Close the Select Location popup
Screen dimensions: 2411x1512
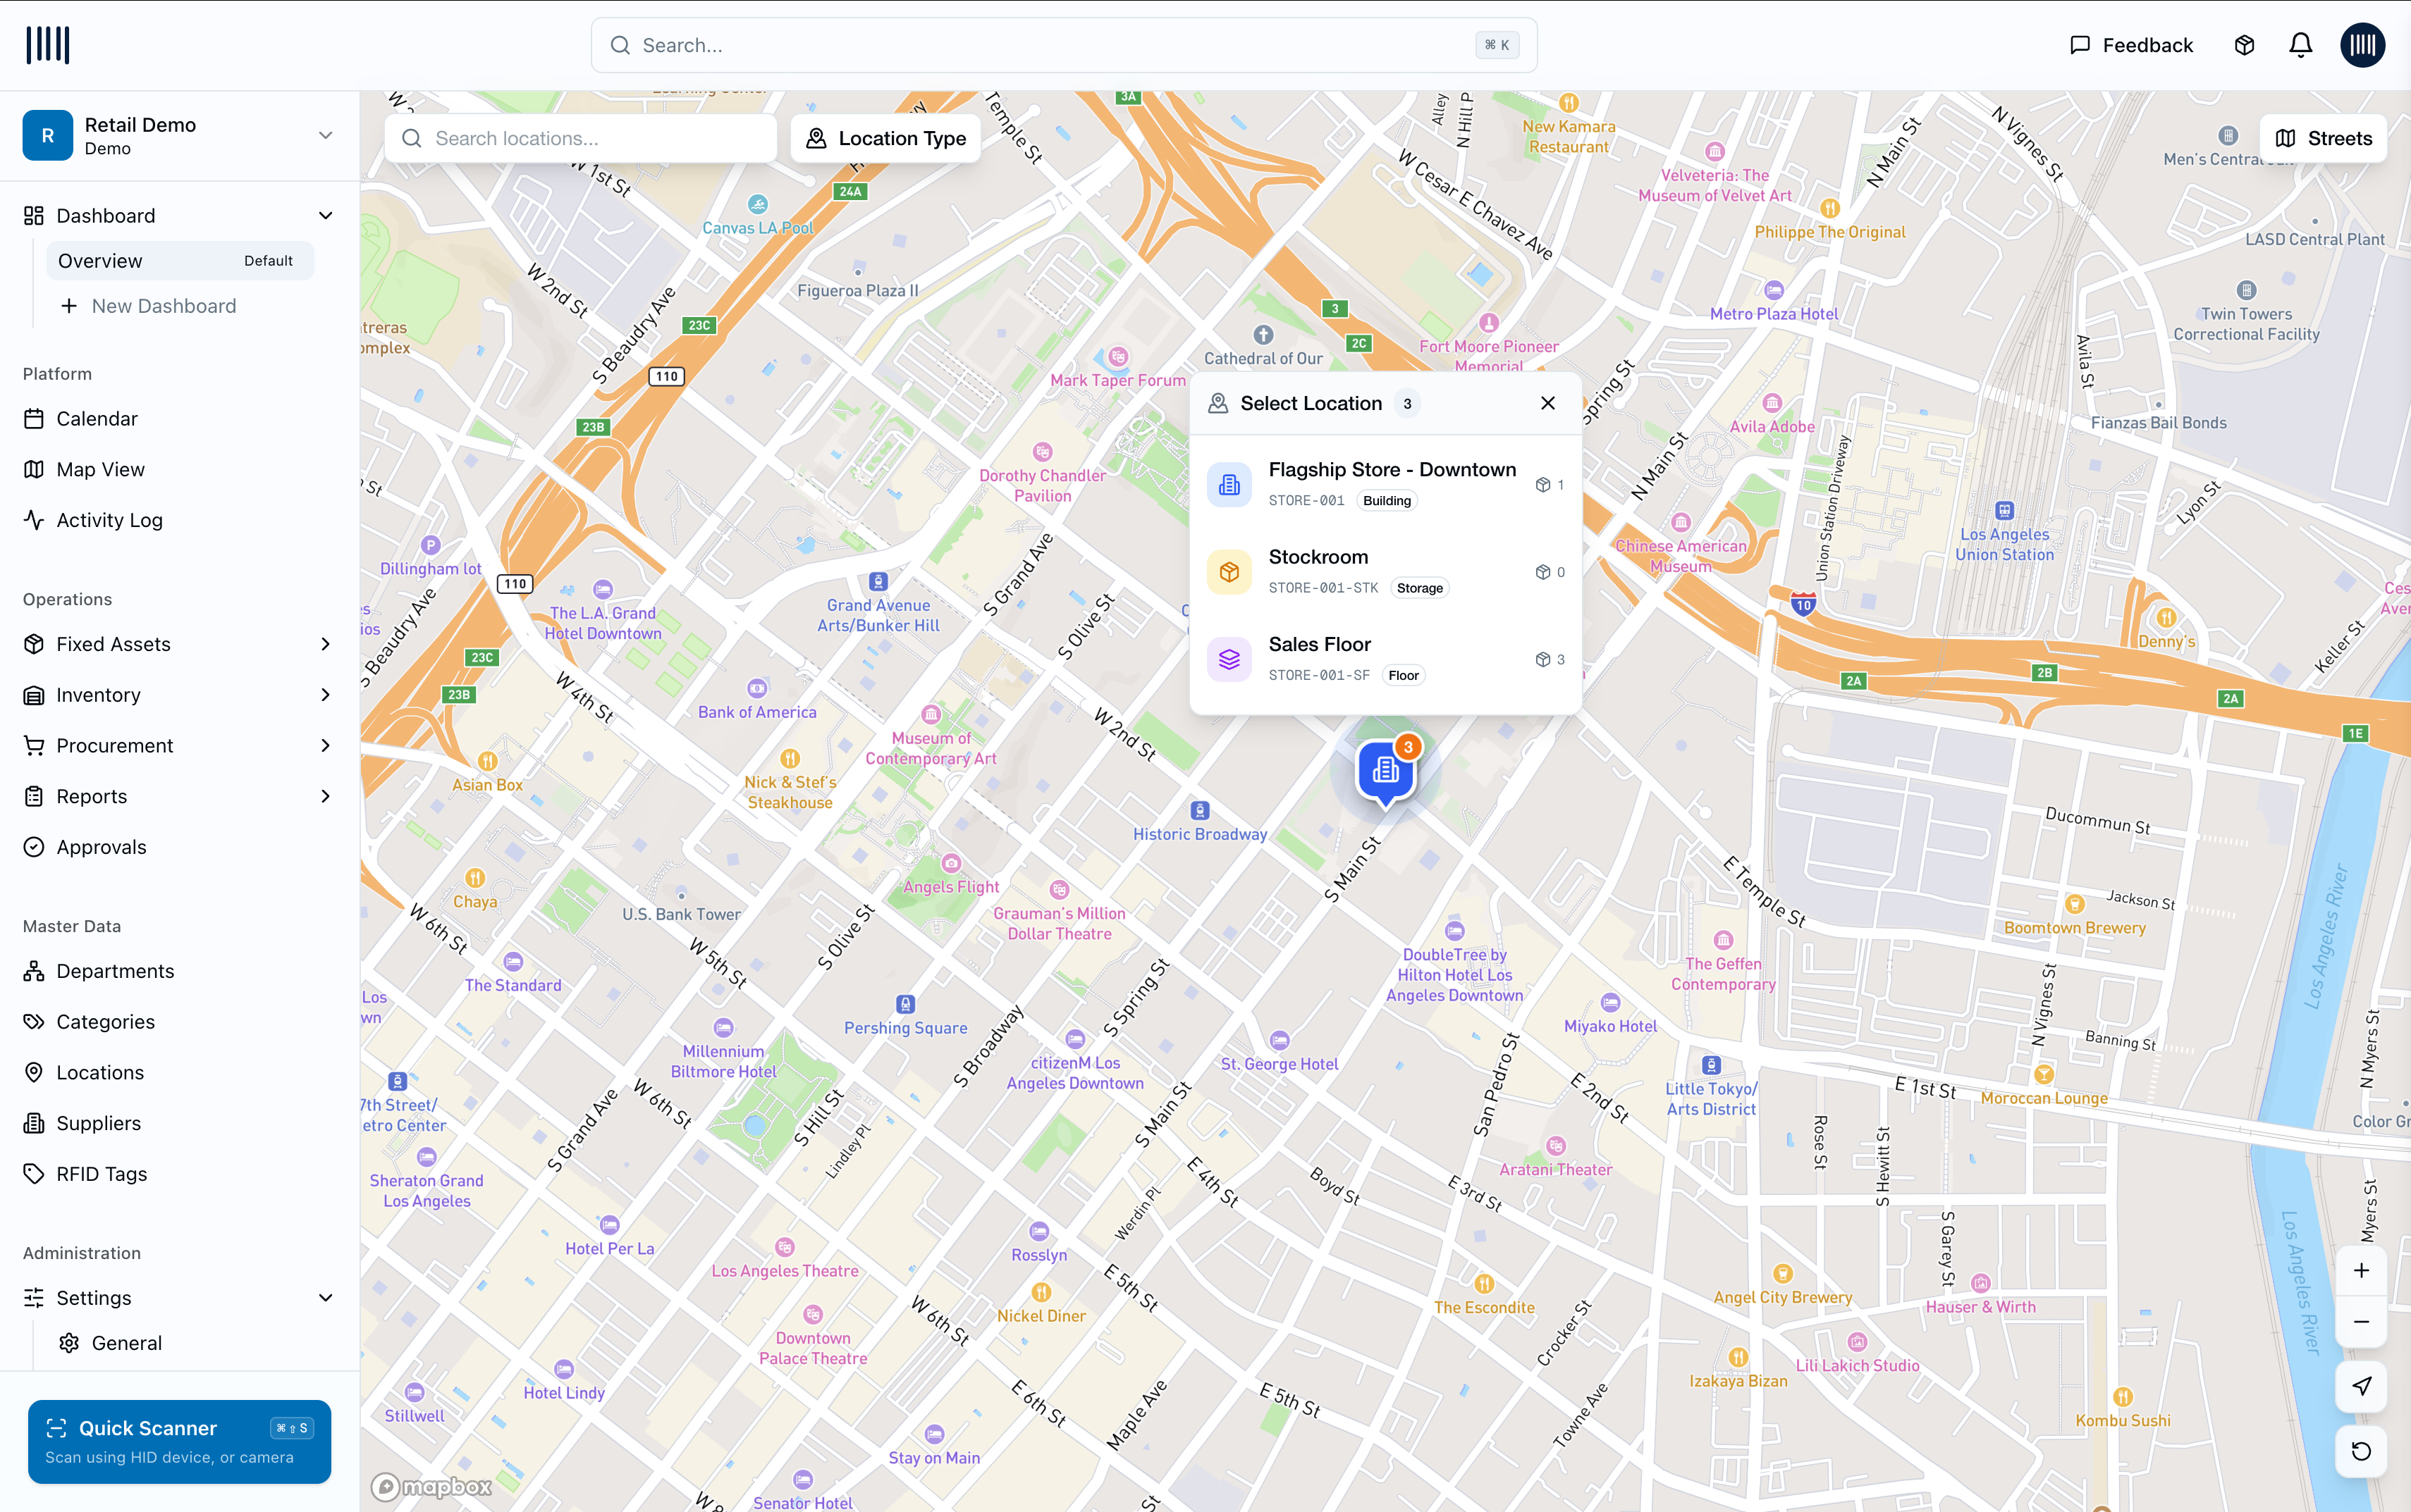pyautogui.click(x=1547, y=403)
